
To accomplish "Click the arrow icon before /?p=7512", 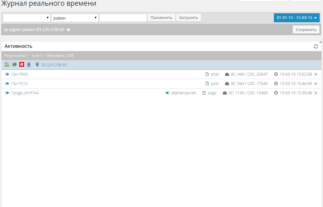I will click(7, 83).
